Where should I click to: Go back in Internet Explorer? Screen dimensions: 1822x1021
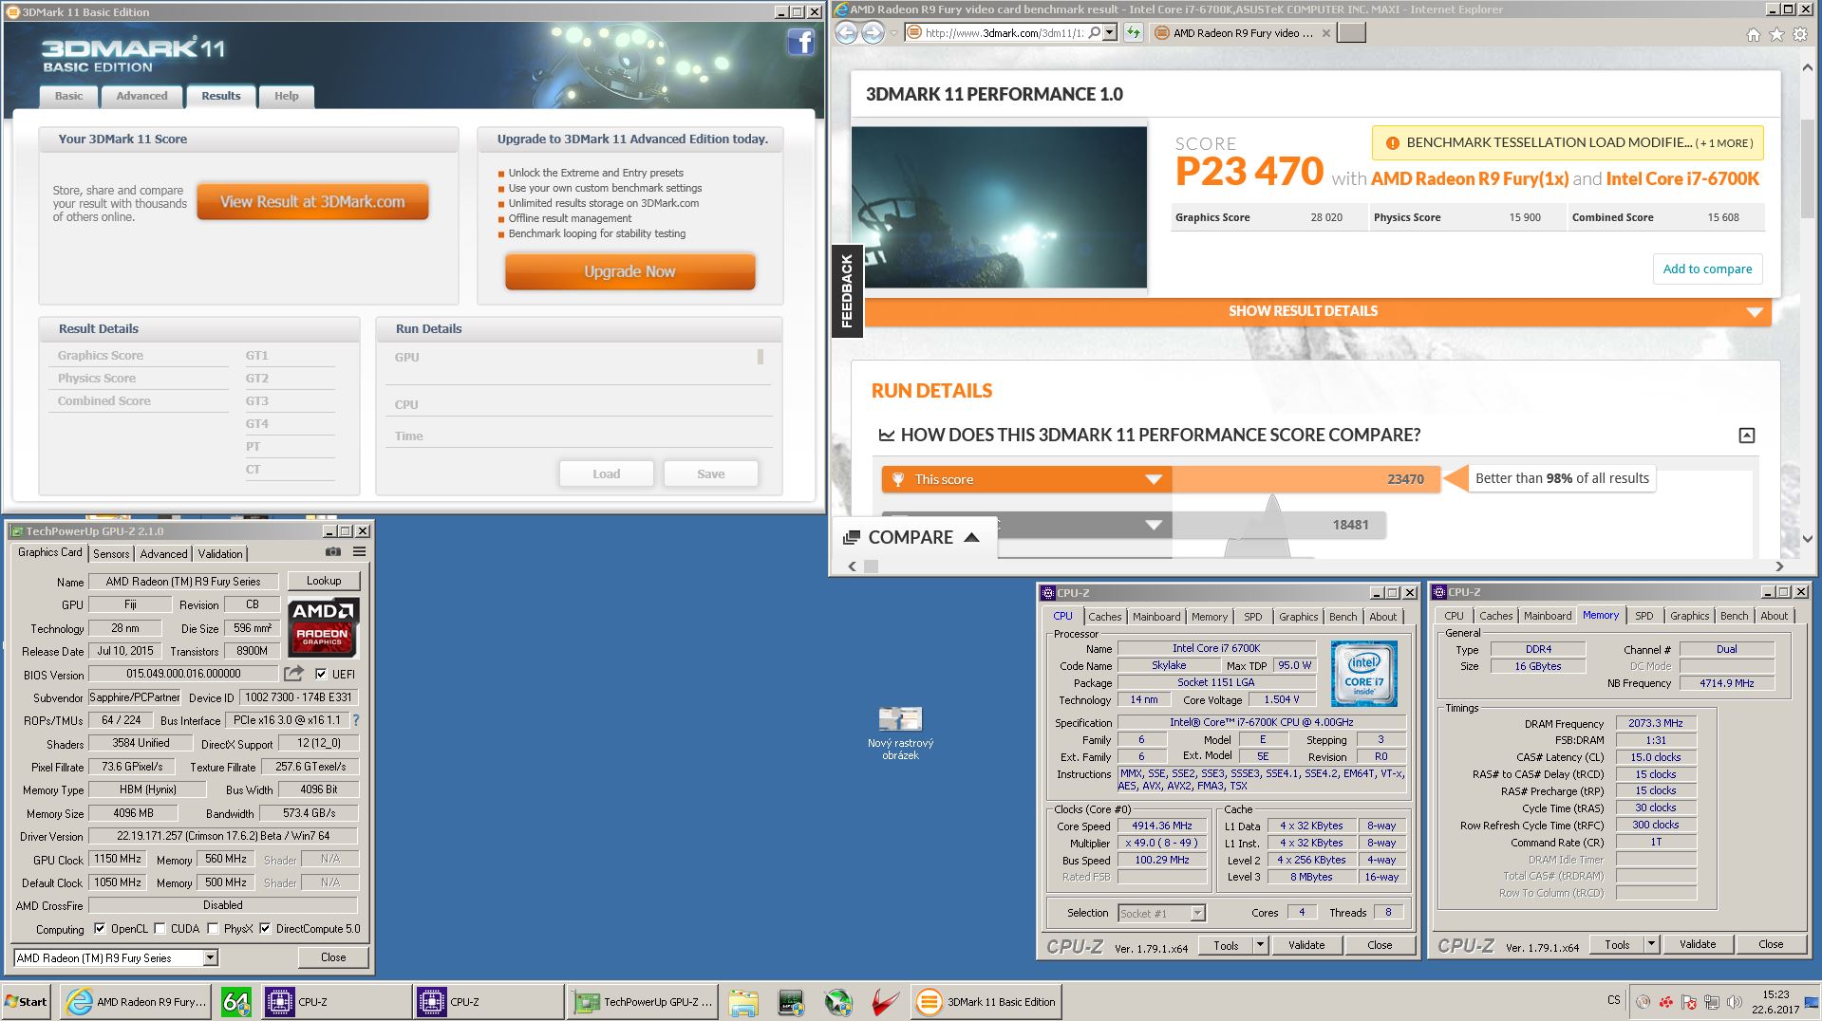point(847,32)
